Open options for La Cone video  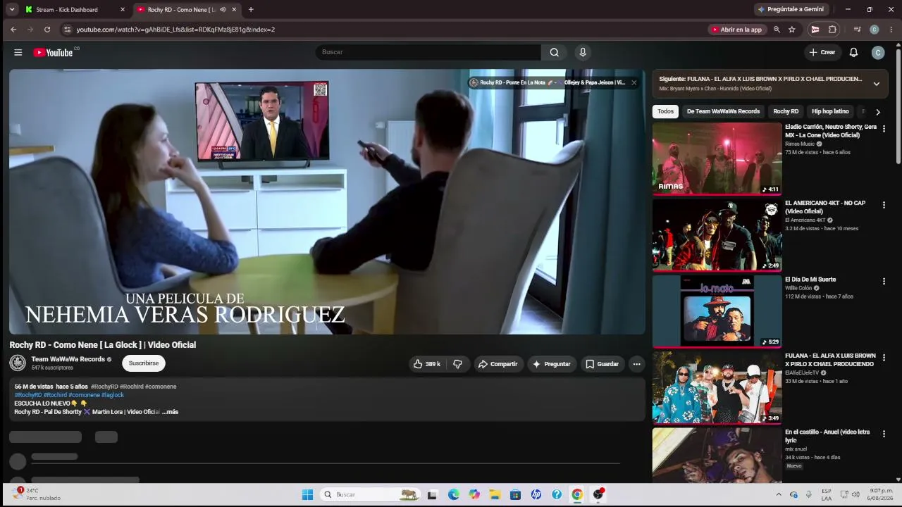(x=884, y=129)
